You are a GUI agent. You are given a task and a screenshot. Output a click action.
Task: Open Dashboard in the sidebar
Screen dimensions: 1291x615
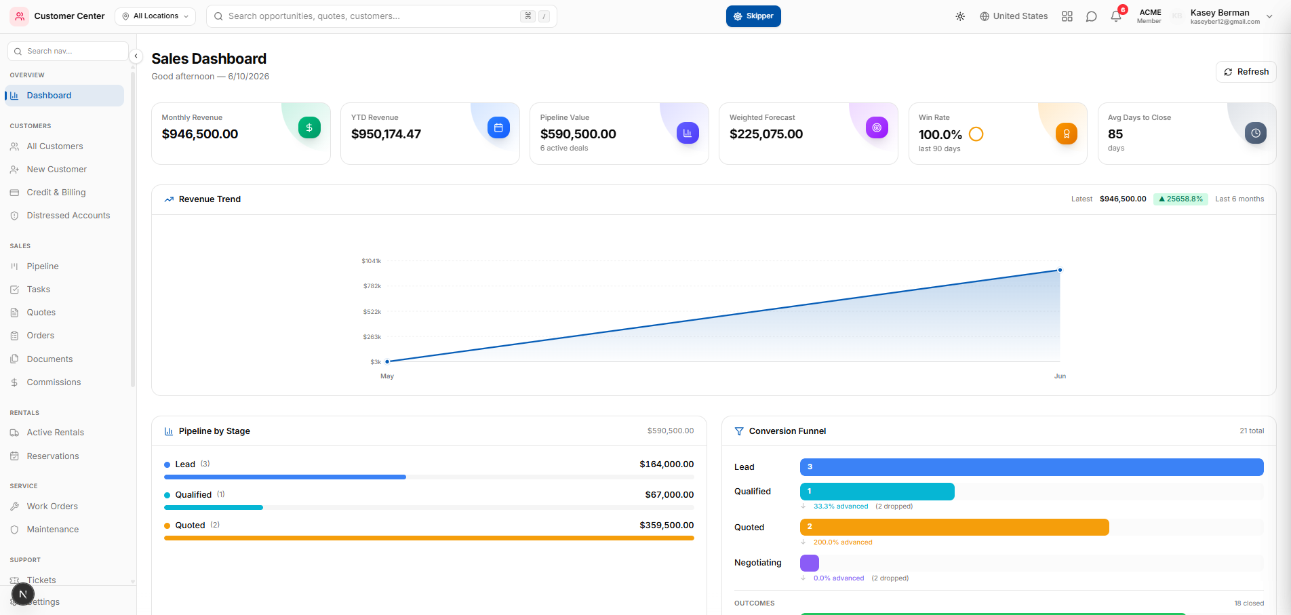[x=64, y=96]
